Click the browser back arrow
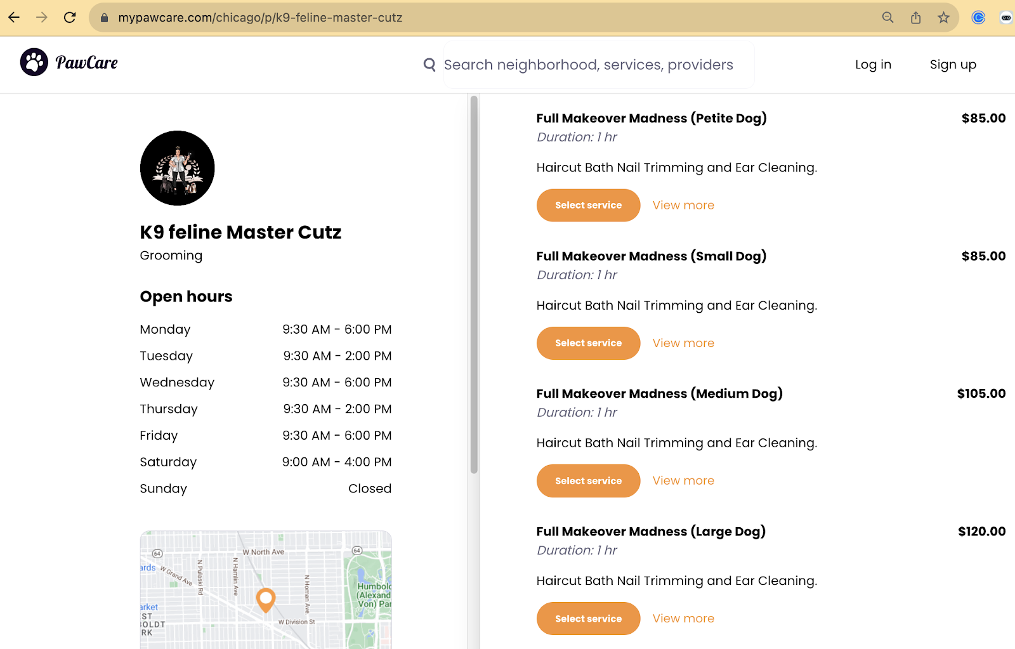Screen dimensions: 1015x649 [14, 18]
